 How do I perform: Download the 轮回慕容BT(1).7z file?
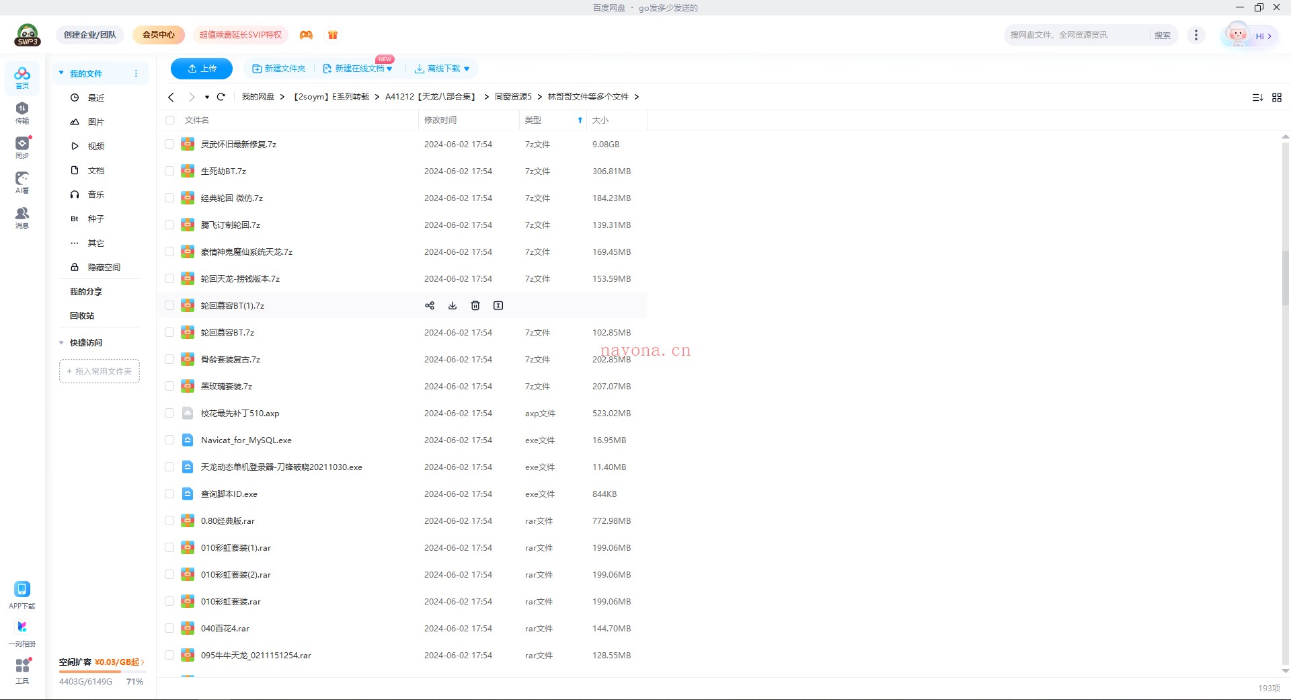click(x=453, y=305)
